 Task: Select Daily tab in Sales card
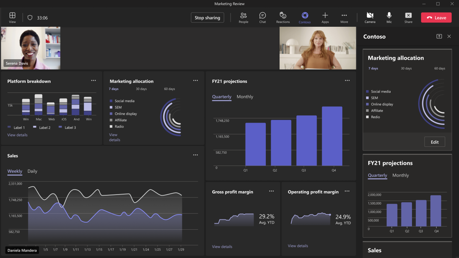33,171
